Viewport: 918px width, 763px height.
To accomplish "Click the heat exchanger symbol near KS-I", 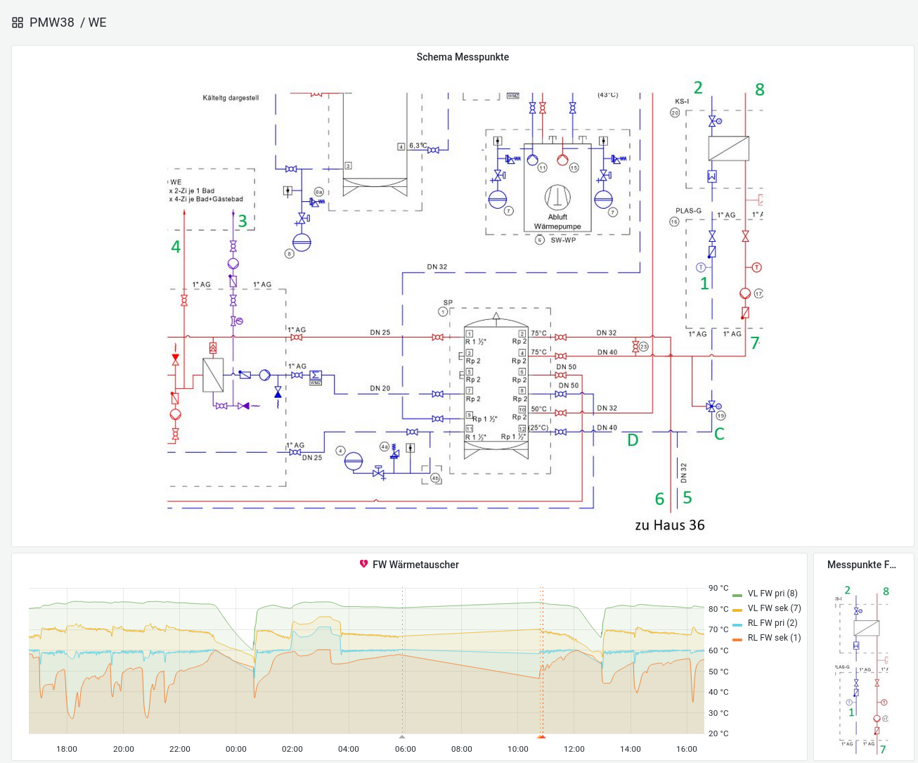I will 728,148.
